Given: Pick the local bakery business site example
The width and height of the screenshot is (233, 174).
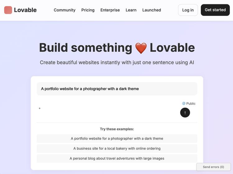Looking at the screenshot, I should (117, 149).
